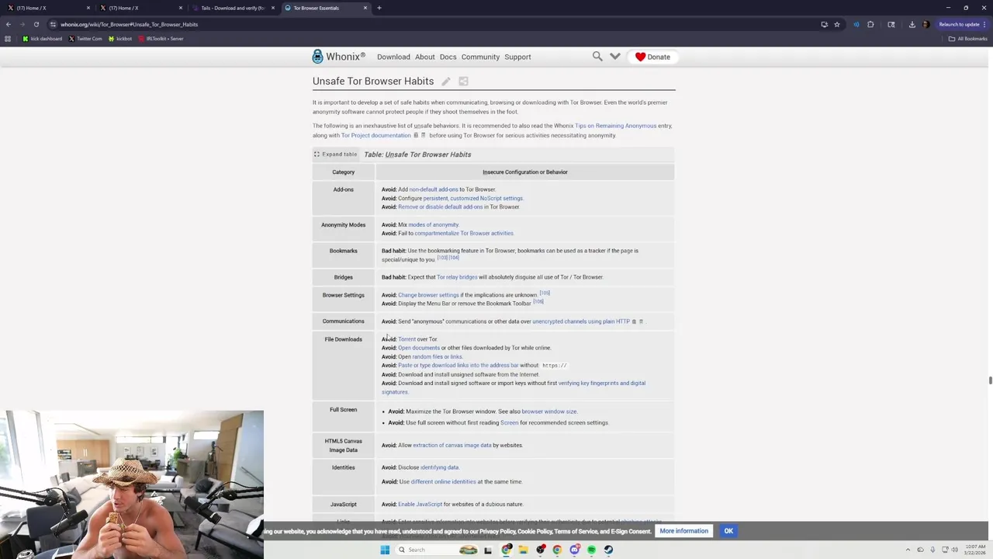Viewport: 993px width, 559px height.
Task: Open the Screen link in Full Screen row
Action: pos(509,423)
